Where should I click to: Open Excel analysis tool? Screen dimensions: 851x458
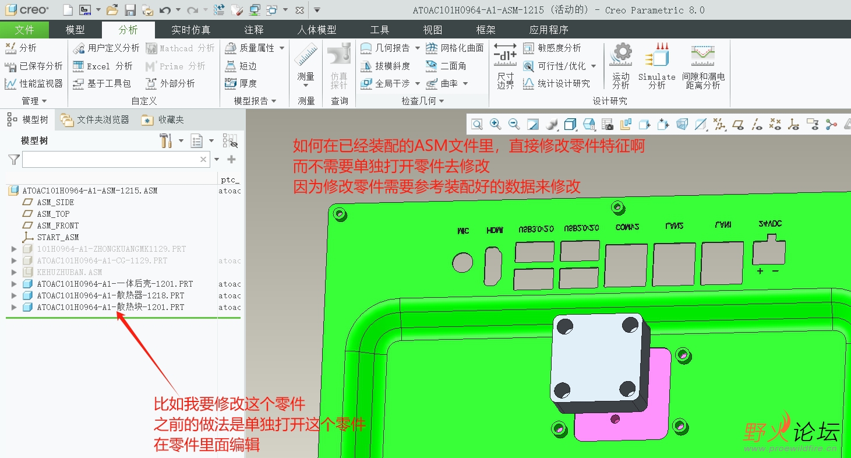(103, 66)
